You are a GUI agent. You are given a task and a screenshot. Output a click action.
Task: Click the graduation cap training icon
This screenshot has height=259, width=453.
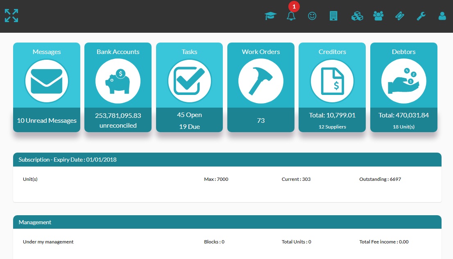tap(270, 16)
